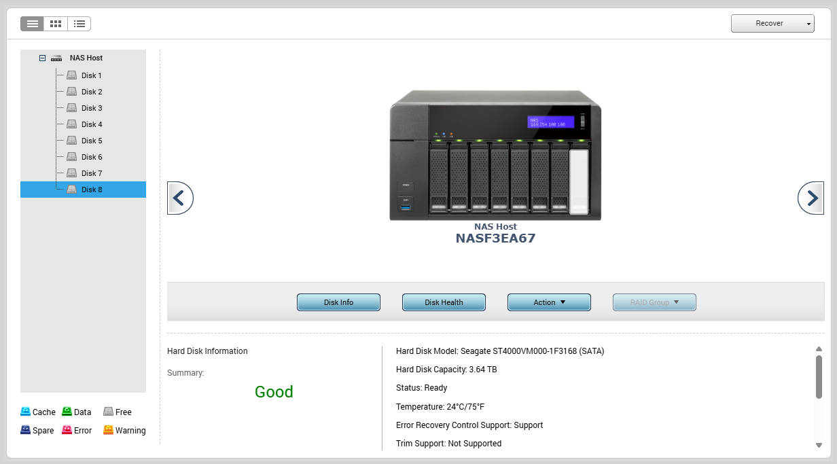This screenshot has height=464, width=837.
Task: Click the Disk 3 label in tree
Action: 92,108
